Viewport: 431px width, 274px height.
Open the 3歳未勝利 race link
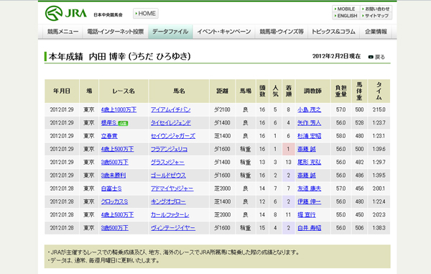[x=113, y=175]
